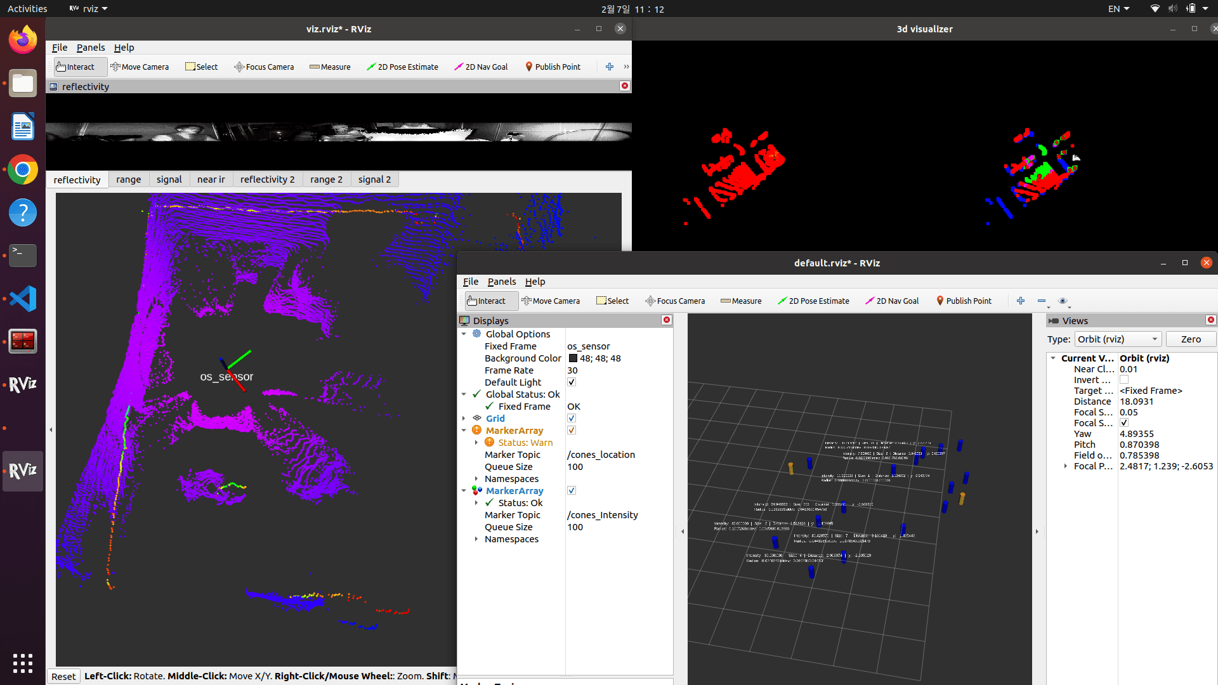Choose Select tool in viz.rviz toolbar
Viewport: 1218px width, 685px height.
202,67
